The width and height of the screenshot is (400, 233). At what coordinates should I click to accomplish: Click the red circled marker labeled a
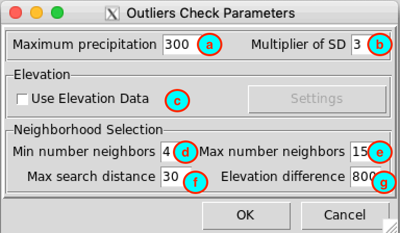point(209,45)
